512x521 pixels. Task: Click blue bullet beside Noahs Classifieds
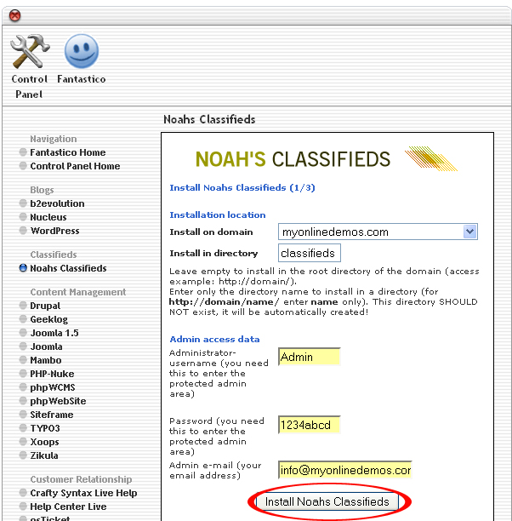[23, 268]
